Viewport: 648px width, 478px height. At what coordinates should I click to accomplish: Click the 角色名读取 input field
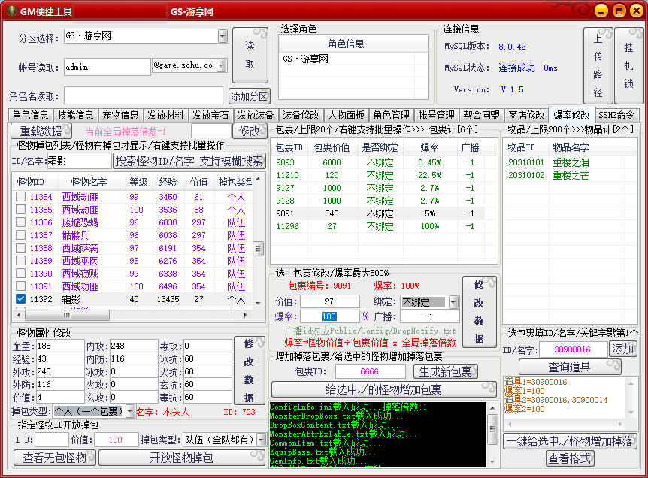[143, 95]
